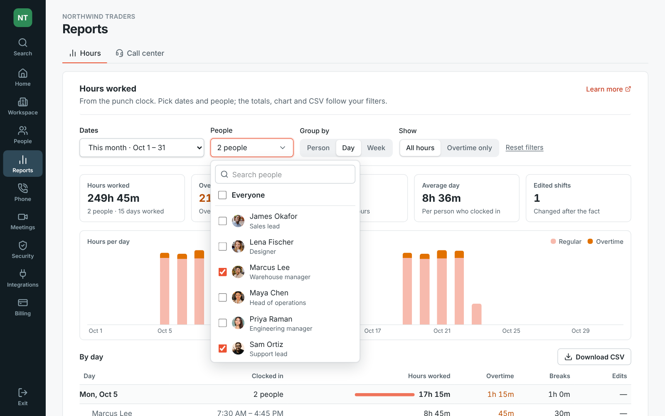This screenshot has width=665, height=416.
Task: Click the Download CSV button
Action: (x=594, y=357)
